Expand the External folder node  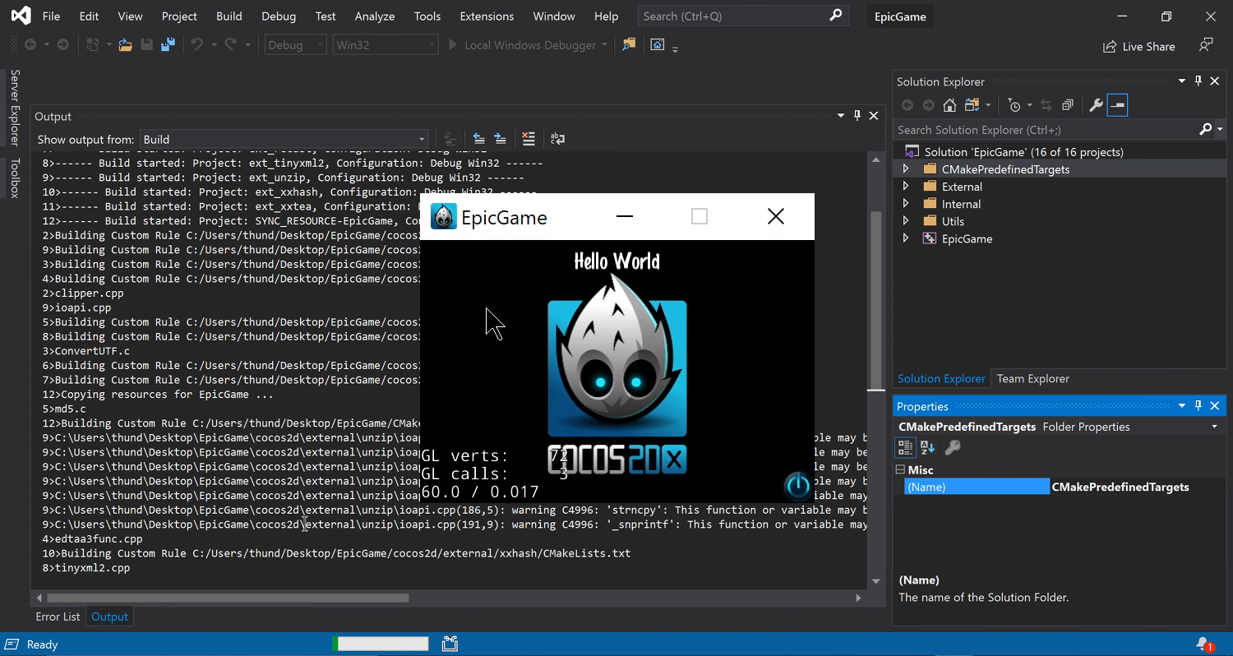click(906, 187)
